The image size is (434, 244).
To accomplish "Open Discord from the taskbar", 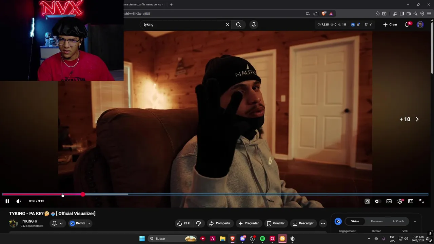I will 242,239.
